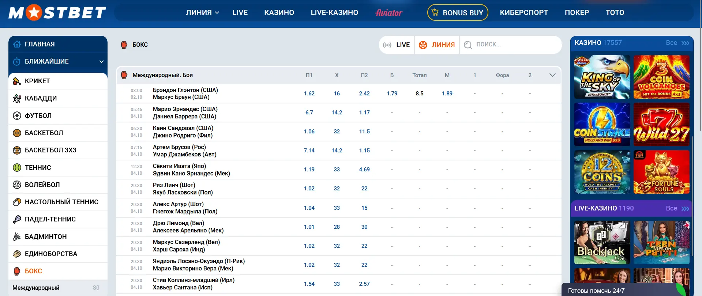This screenshot has height=296, width=702.
Task: Click the volleyball icon in sidebar
Action: coord(17,185)
